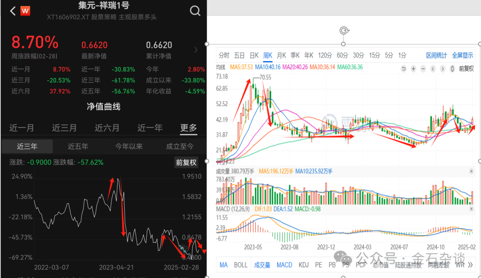
Task: Select the 五日 chart tab
Action: tap(239, 55)
